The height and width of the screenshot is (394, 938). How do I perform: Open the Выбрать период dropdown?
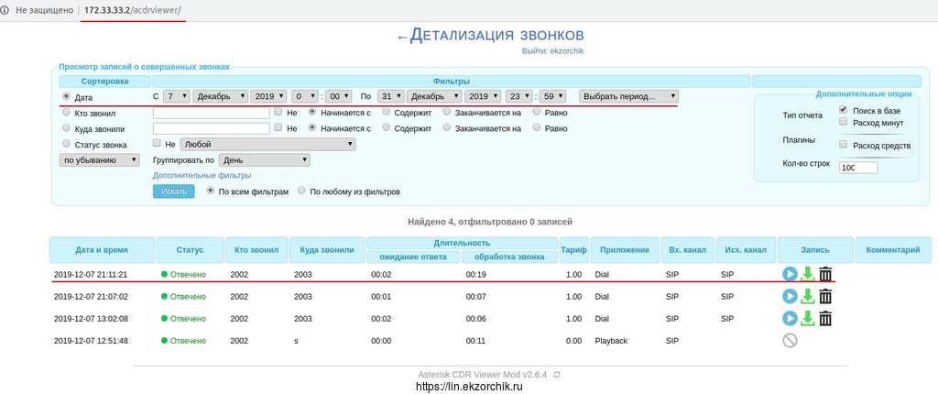tap(628, 96)
